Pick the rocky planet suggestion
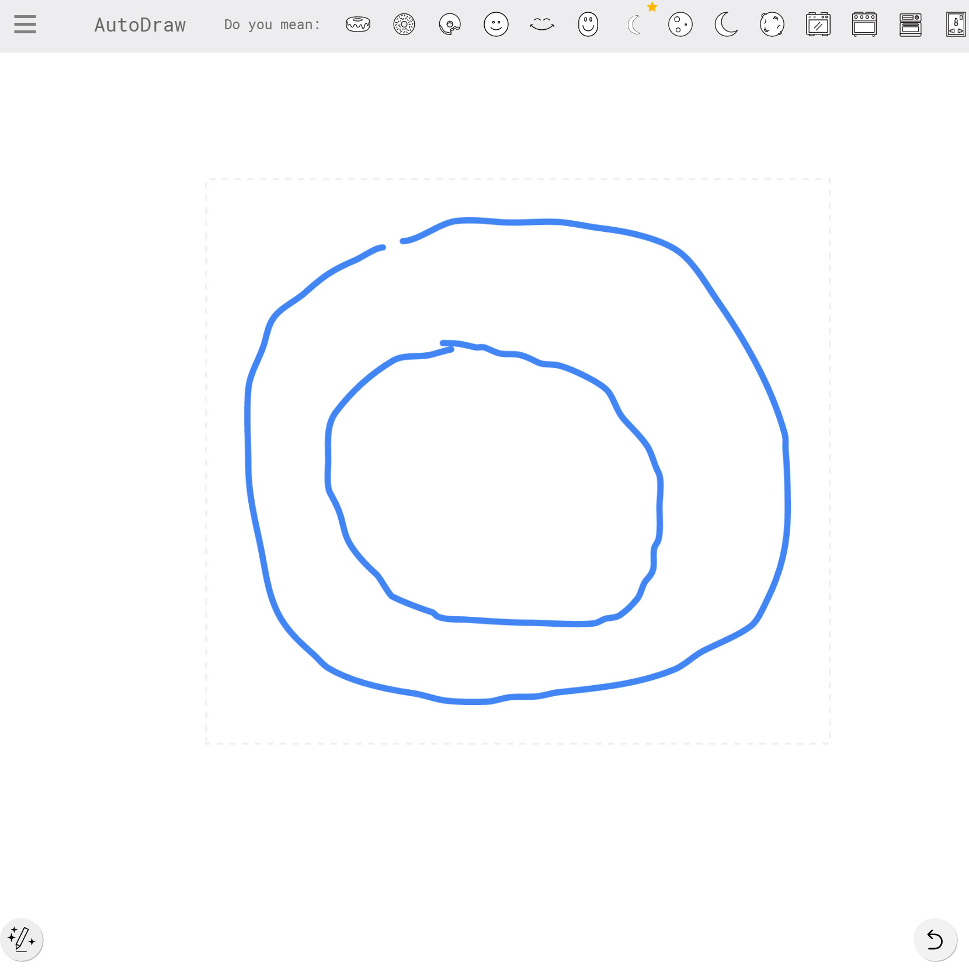Viewport: 969px width, 969px height. pyautogui.click(x=772, y=25)
